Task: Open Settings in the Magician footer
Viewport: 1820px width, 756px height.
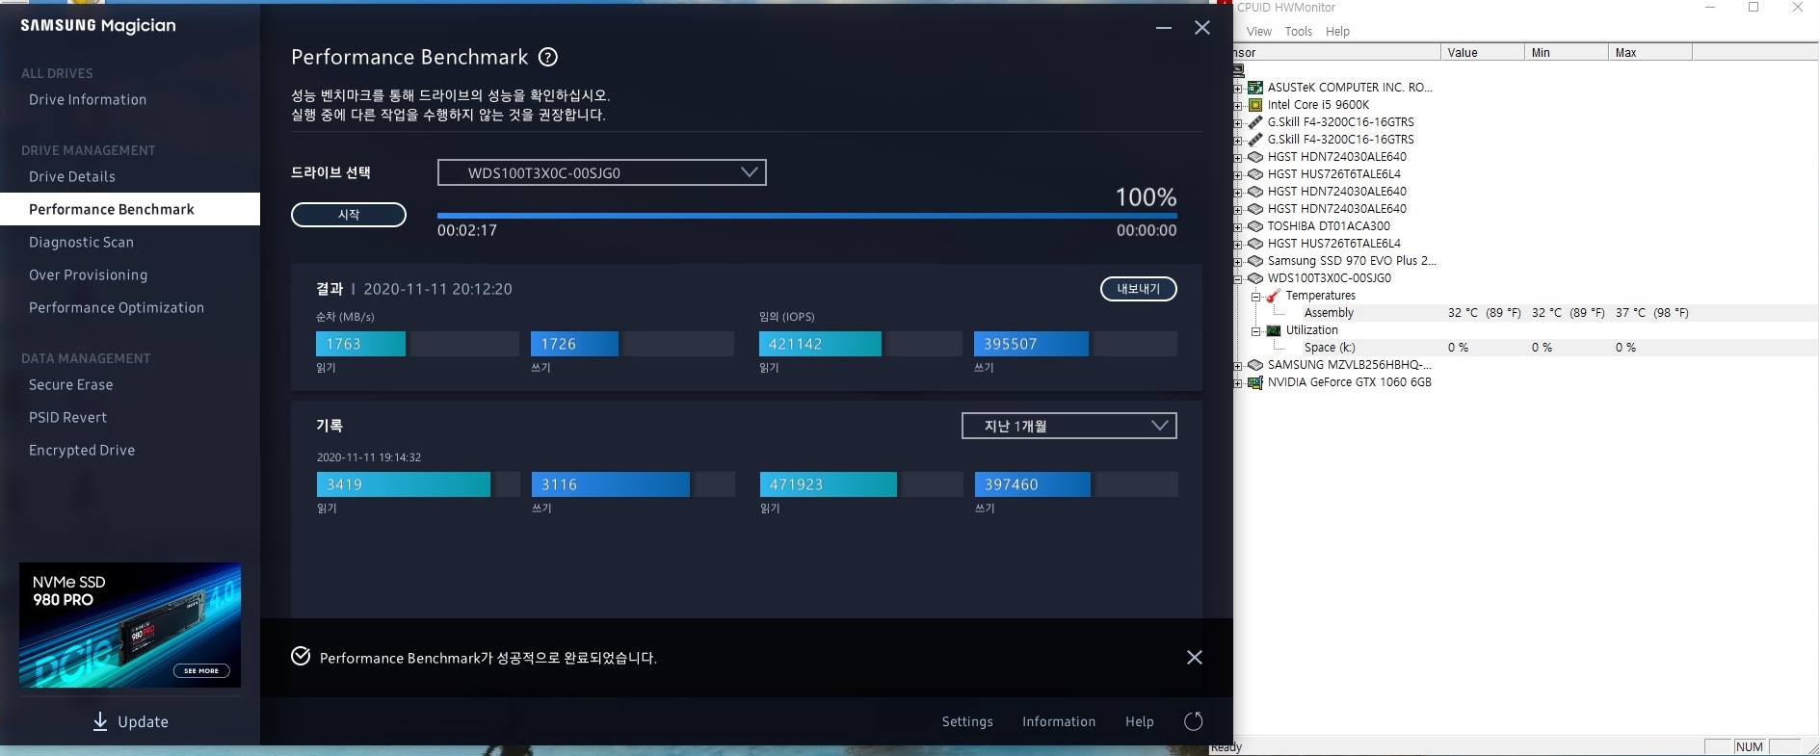Action: pyautogui.click(x=967, y=721)
